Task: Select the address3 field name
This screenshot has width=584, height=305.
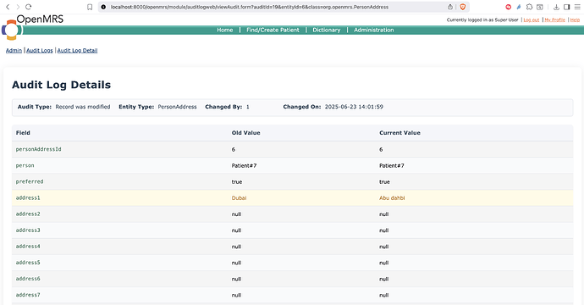Action: [x=28, y=230]
